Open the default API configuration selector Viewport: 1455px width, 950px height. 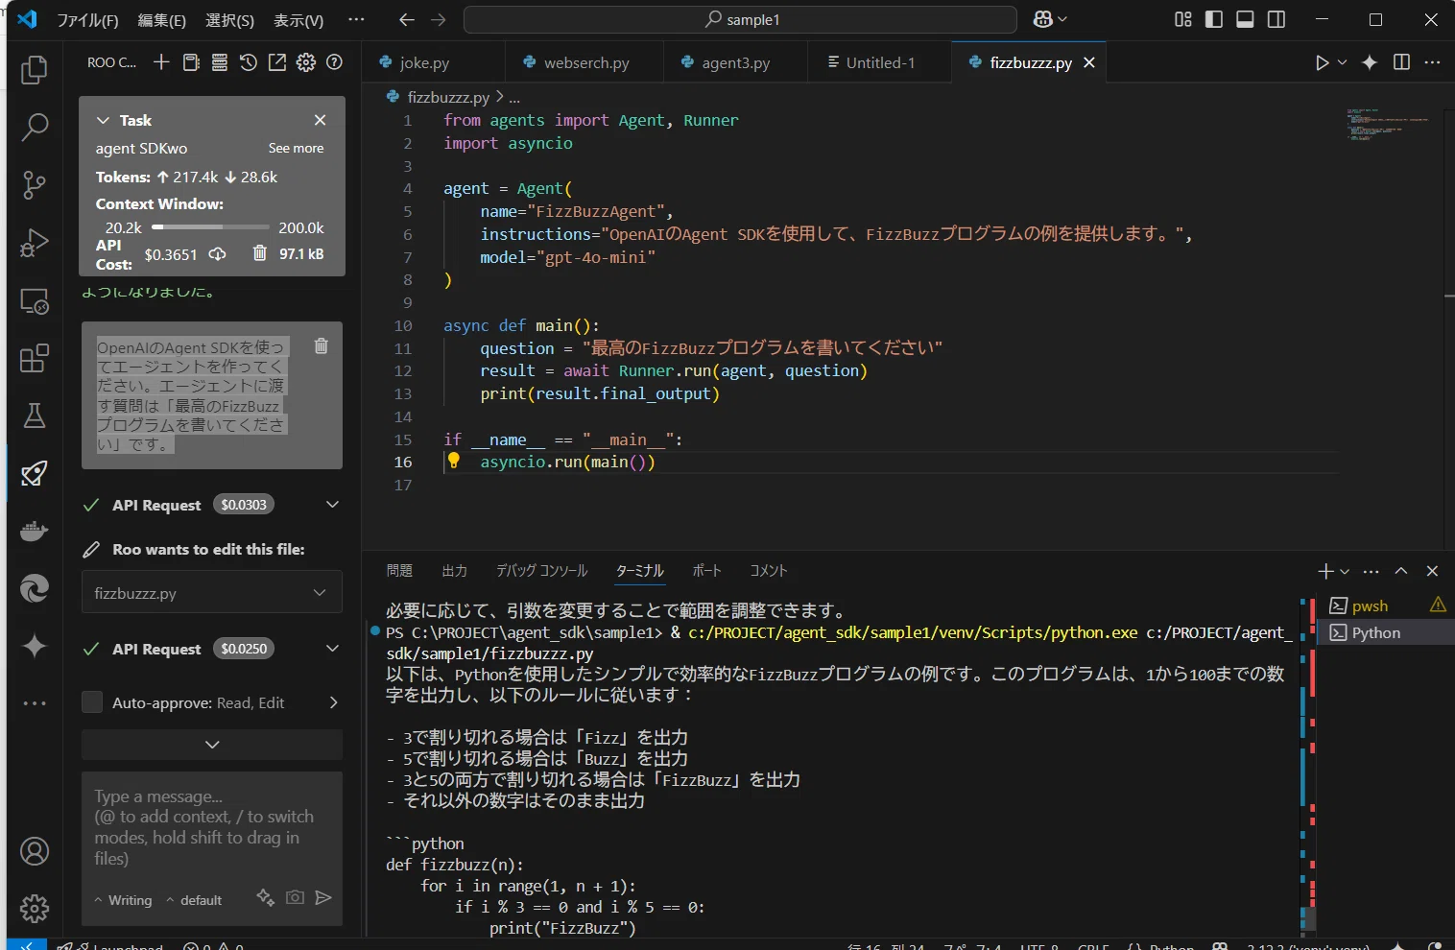pos(194,900)
